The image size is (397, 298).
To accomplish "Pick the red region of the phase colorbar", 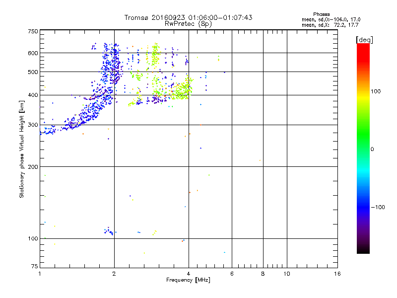I will [x=363, y=52].
